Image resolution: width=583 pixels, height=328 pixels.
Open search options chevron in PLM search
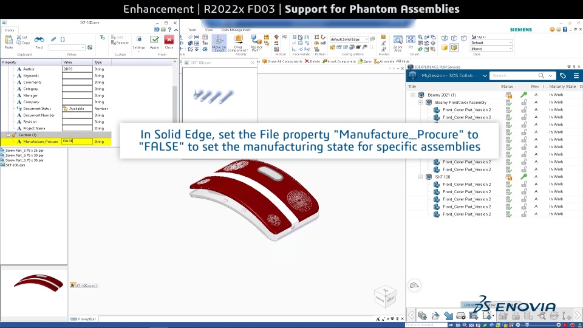(550, 75)
